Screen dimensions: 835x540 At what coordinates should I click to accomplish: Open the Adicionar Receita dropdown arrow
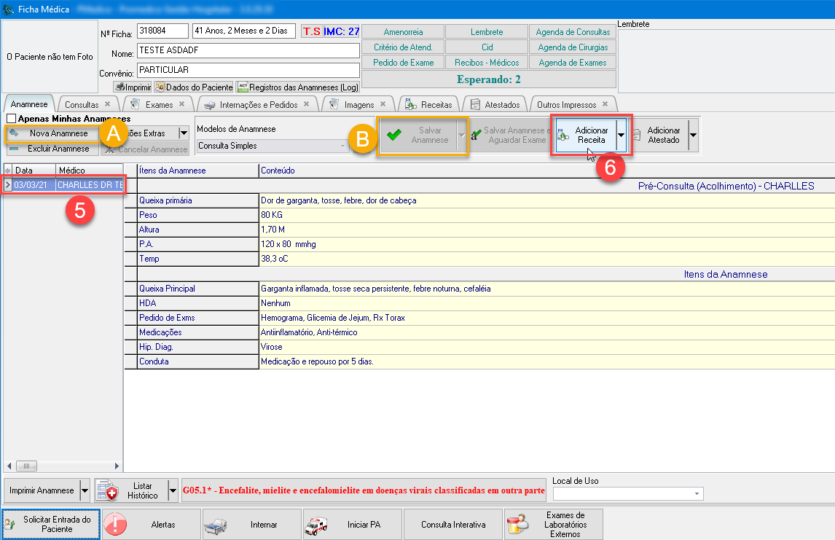[620, 136]
